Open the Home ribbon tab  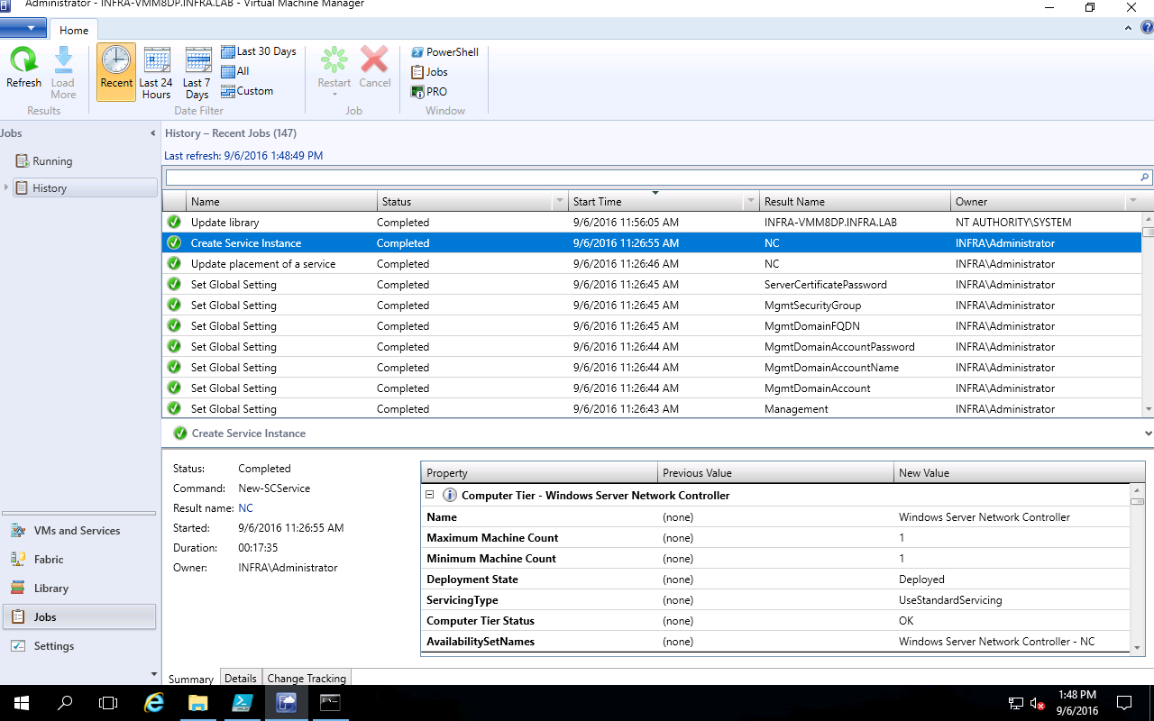74,30
